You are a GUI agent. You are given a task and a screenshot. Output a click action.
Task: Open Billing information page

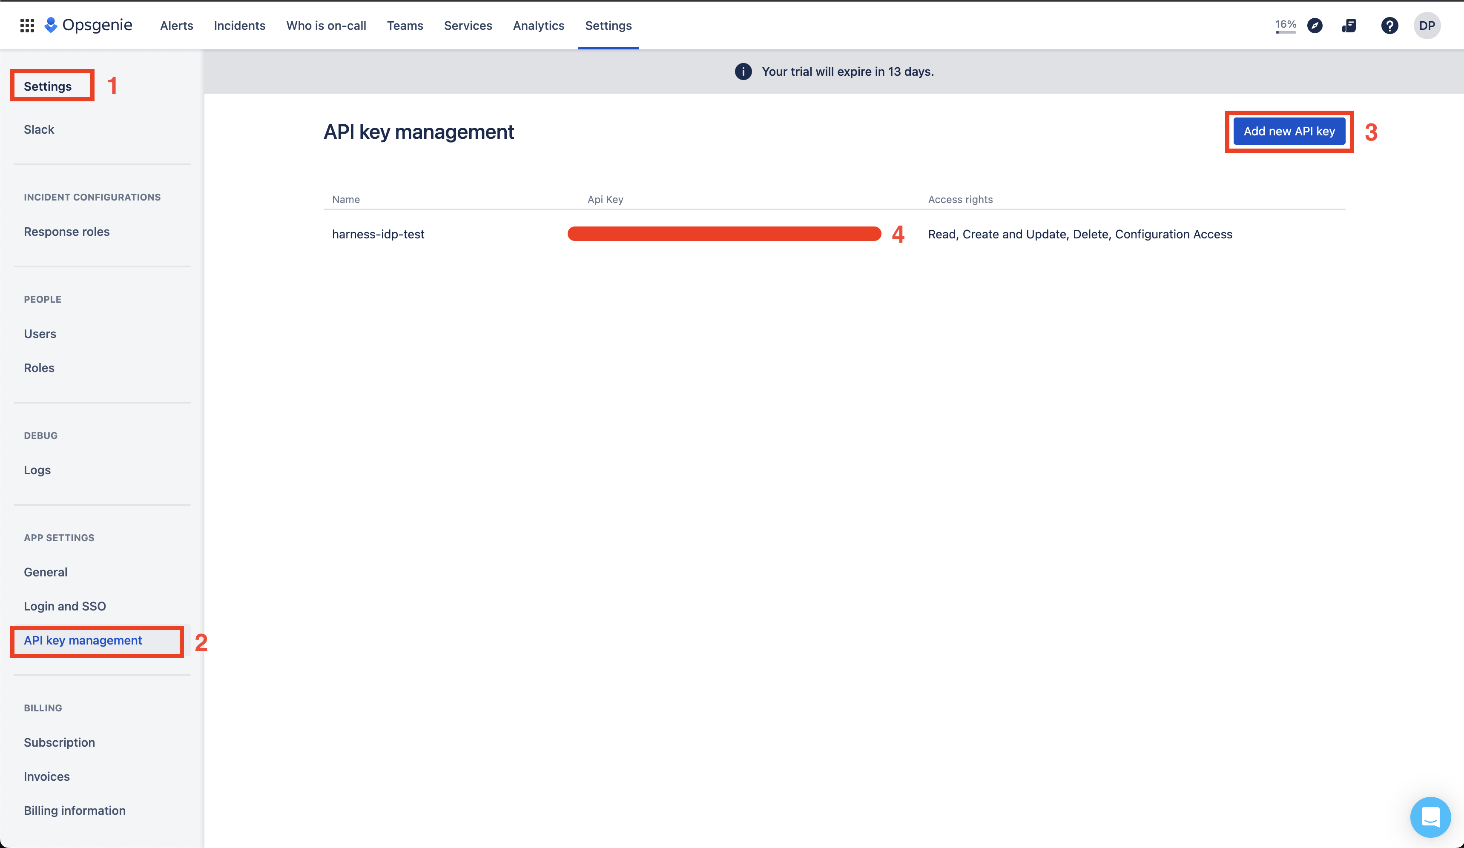click(x=75, y=810)
